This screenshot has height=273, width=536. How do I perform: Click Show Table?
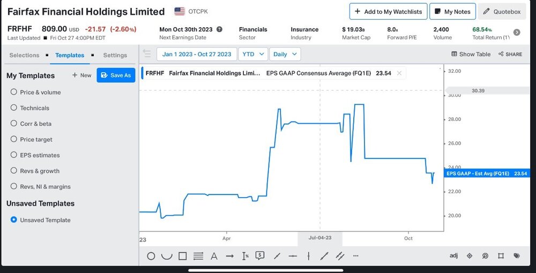471,54
